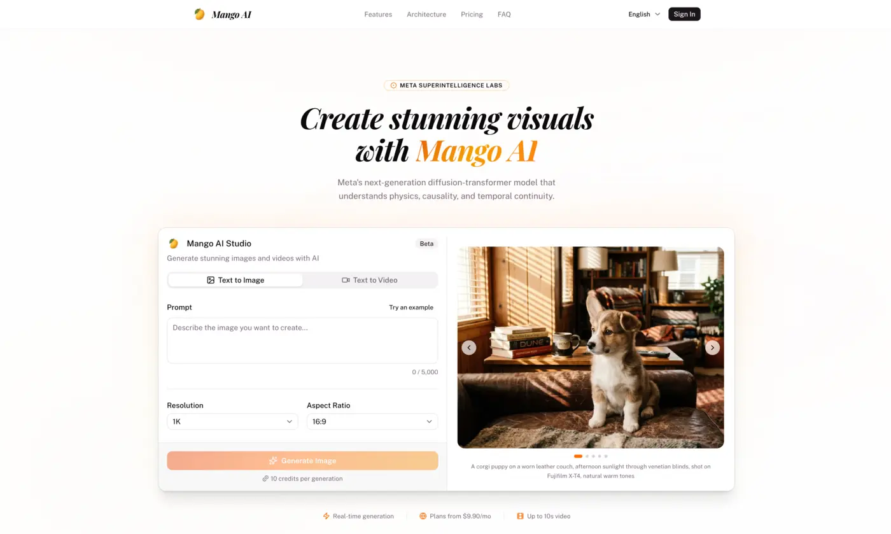Click the Generate Image button
Image resolution: width=891 pixels, height=534 pixels.
(x=302, y=461)
